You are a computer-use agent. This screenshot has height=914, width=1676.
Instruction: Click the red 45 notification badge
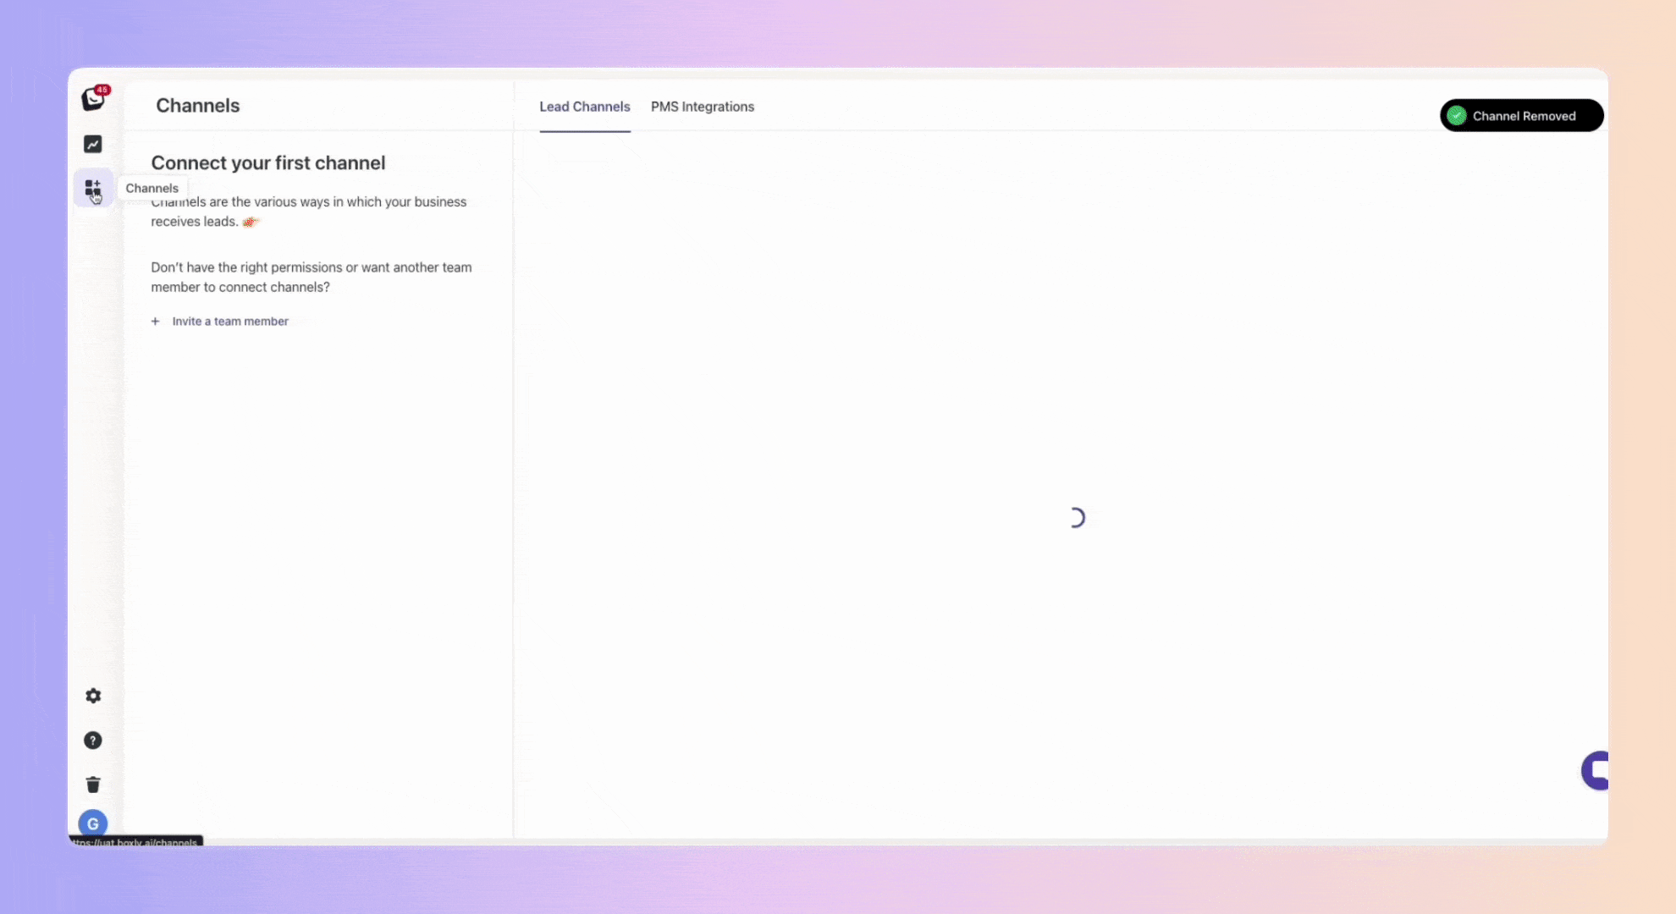[102, 90]
